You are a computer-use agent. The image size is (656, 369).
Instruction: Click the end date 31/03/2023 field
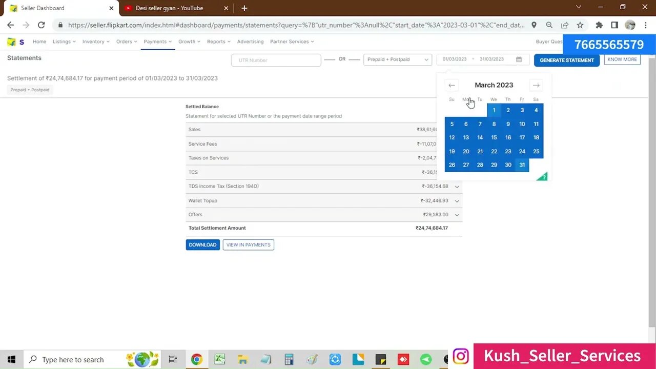492,59
